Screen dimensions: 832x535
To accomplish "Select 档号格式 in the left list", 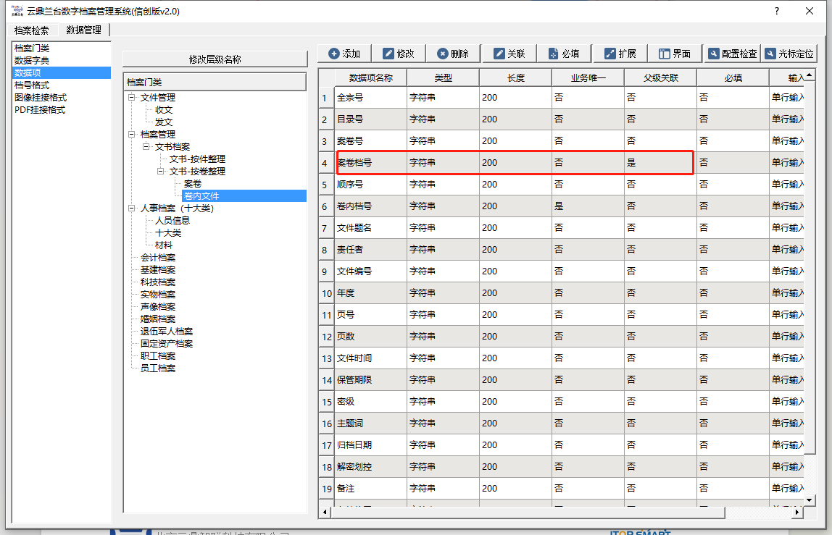I will (32, 85).
